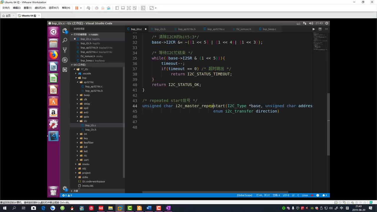Launch Firefox from the Ubuntu dock
Image resolution: width=377 pixels, height=212 pixels.
(x=53, y=55)
